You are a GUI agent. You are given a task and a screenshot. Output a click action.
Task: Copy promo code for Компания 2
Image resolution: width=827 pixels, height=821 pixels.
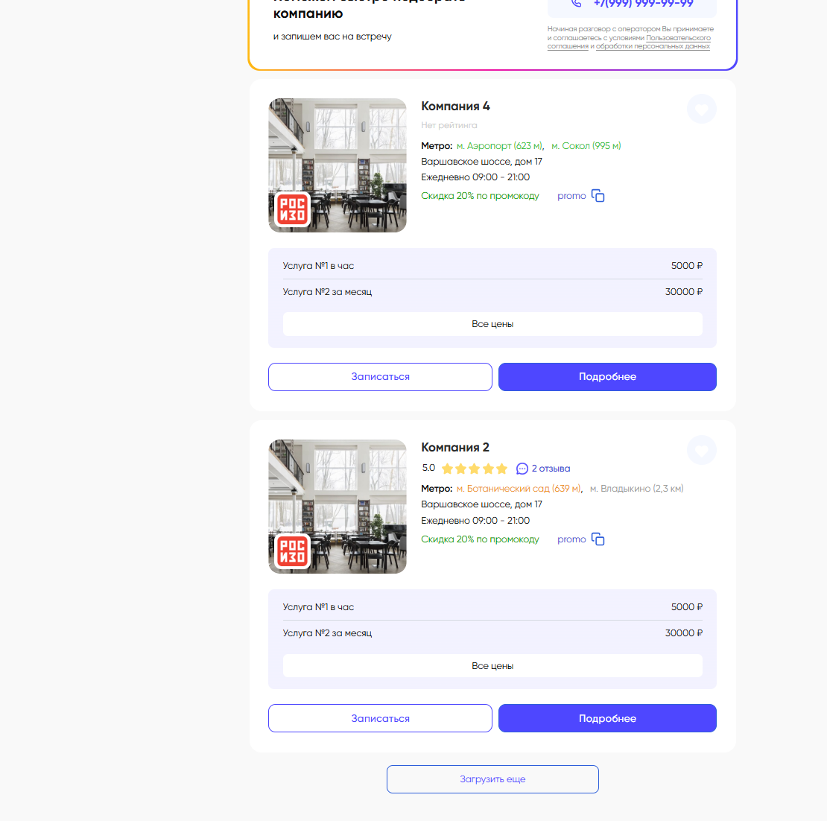coord(598,539)
